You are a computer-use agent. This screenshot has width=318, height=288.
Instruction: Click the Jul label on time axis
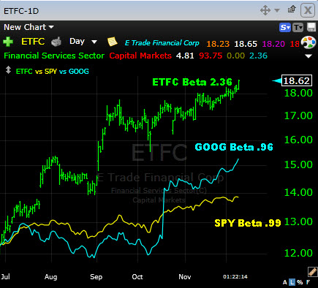pyautogui.click(x=5, y=277)
